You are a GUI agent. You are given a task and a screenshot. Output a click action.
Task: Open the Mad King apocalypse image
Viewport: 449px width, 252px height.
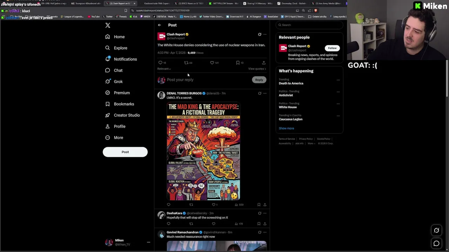point(203,151)
